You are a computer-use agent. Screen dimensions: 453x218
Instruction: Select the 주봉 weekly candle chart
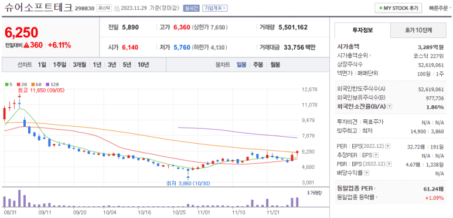point(258,65)
